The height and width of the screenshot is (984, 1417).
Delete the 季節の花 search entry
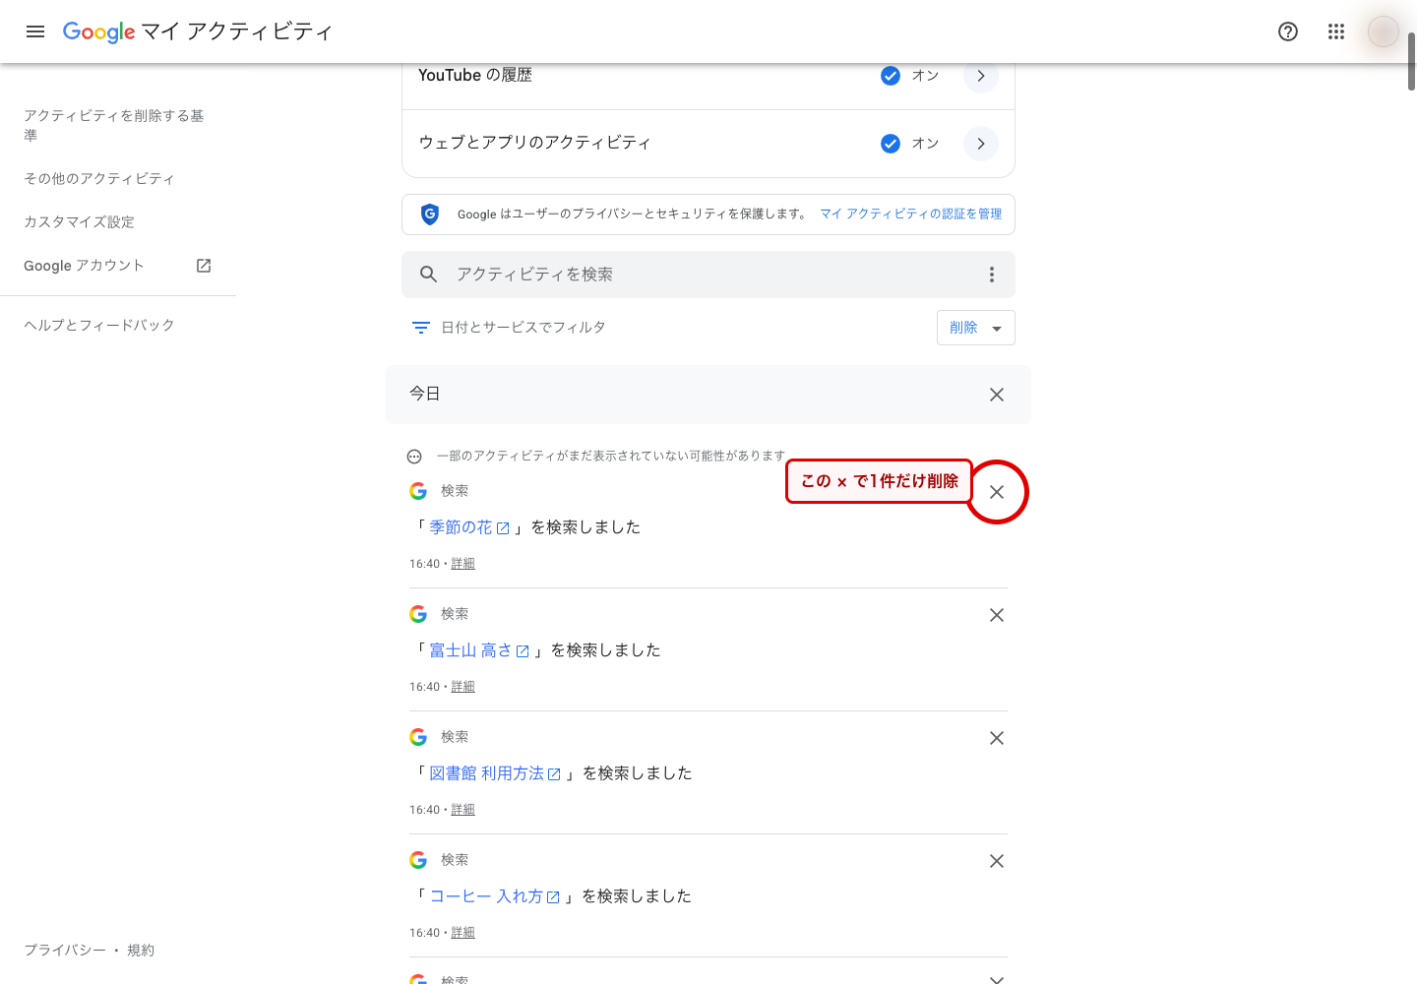pos(997,492)
